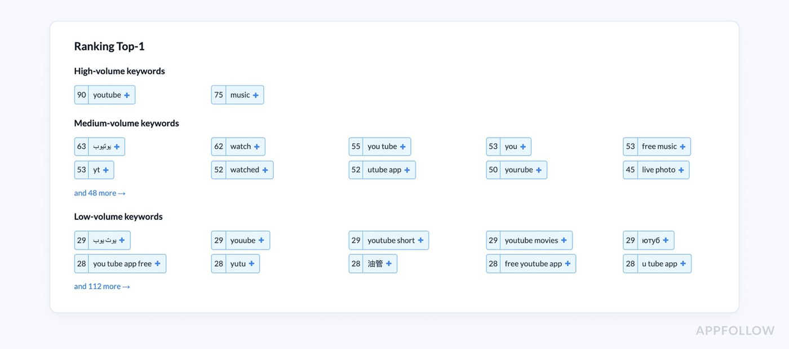Select the 'you tube app free' label
The image size is (789, 349).
pyautogui.click(x=122, y=264)
